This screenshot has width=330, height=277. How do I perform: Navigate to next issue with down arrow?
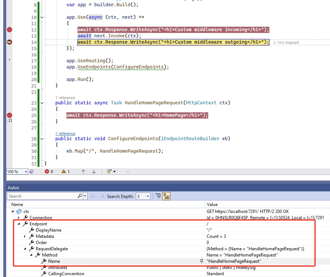click(x=94, y=172)
